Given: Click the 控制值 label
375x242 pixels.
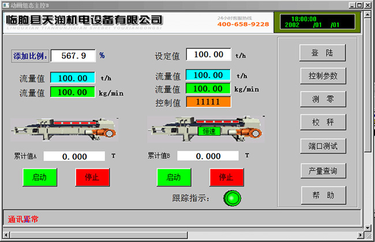Looking at the screenshot, I should 168,103.
